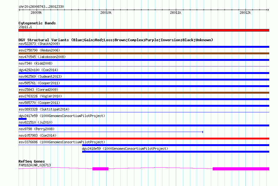278x186 pixels.
Task: Click the blue dgv2418e59 gain bar
Action: coord(176,152)
